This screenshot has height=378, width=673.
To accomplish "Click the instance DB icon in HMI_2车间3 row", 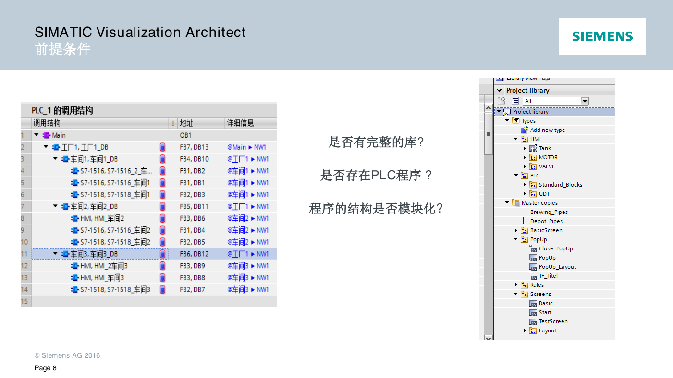I will [x=162, y=266].
